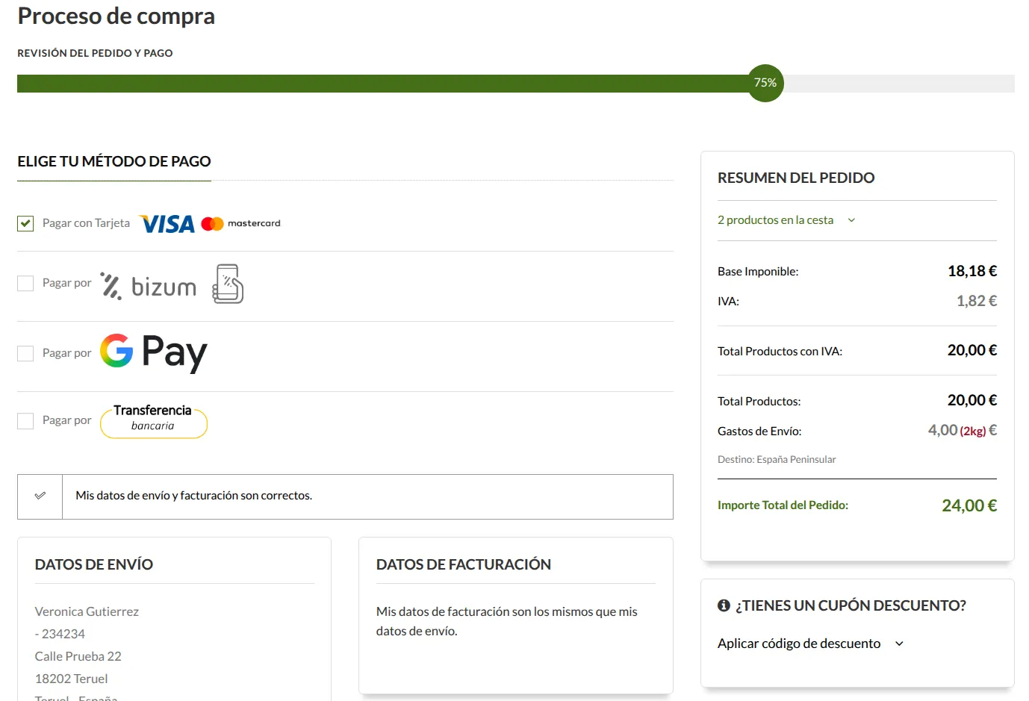Select the Google Pay payment checkbox

pos(25,353)
